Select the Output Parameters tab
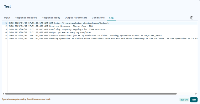 point(76,18)
